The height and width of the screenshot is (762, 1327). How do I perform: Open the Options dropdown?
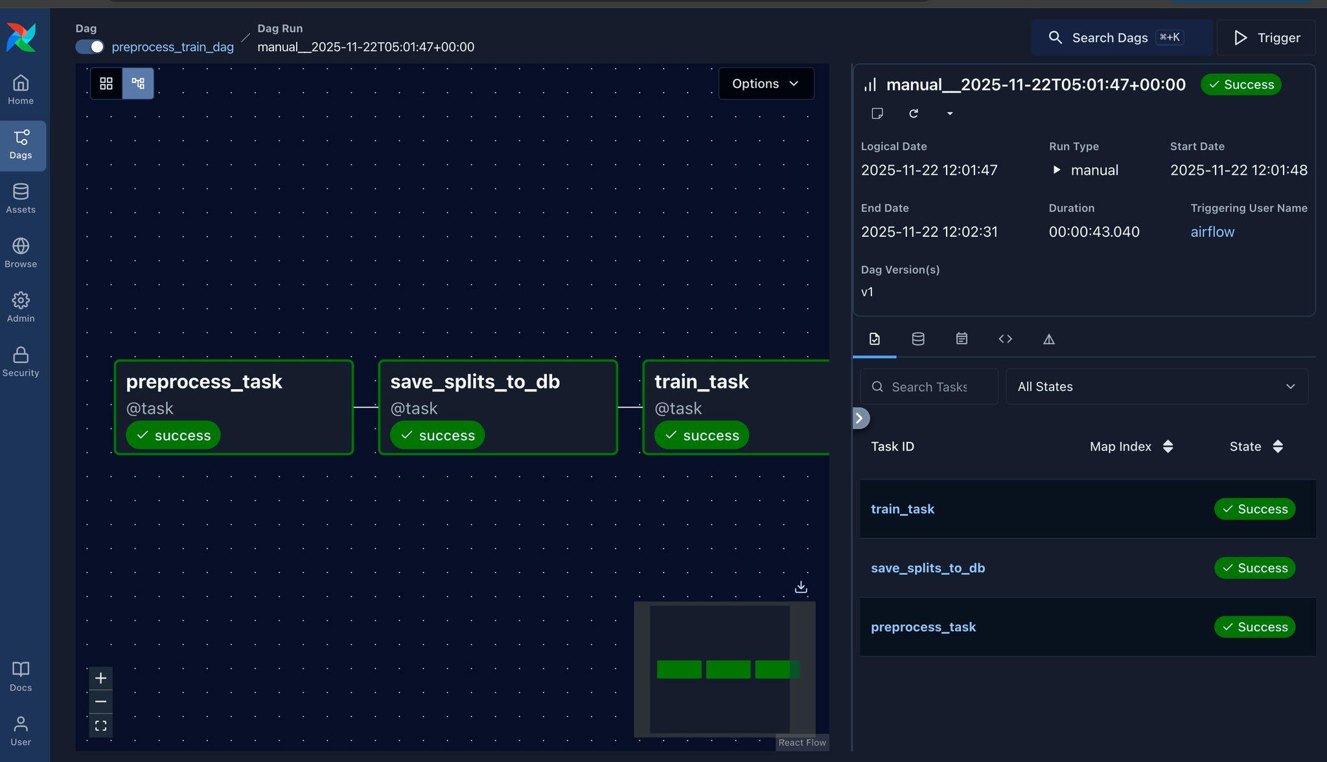(766, 84)
